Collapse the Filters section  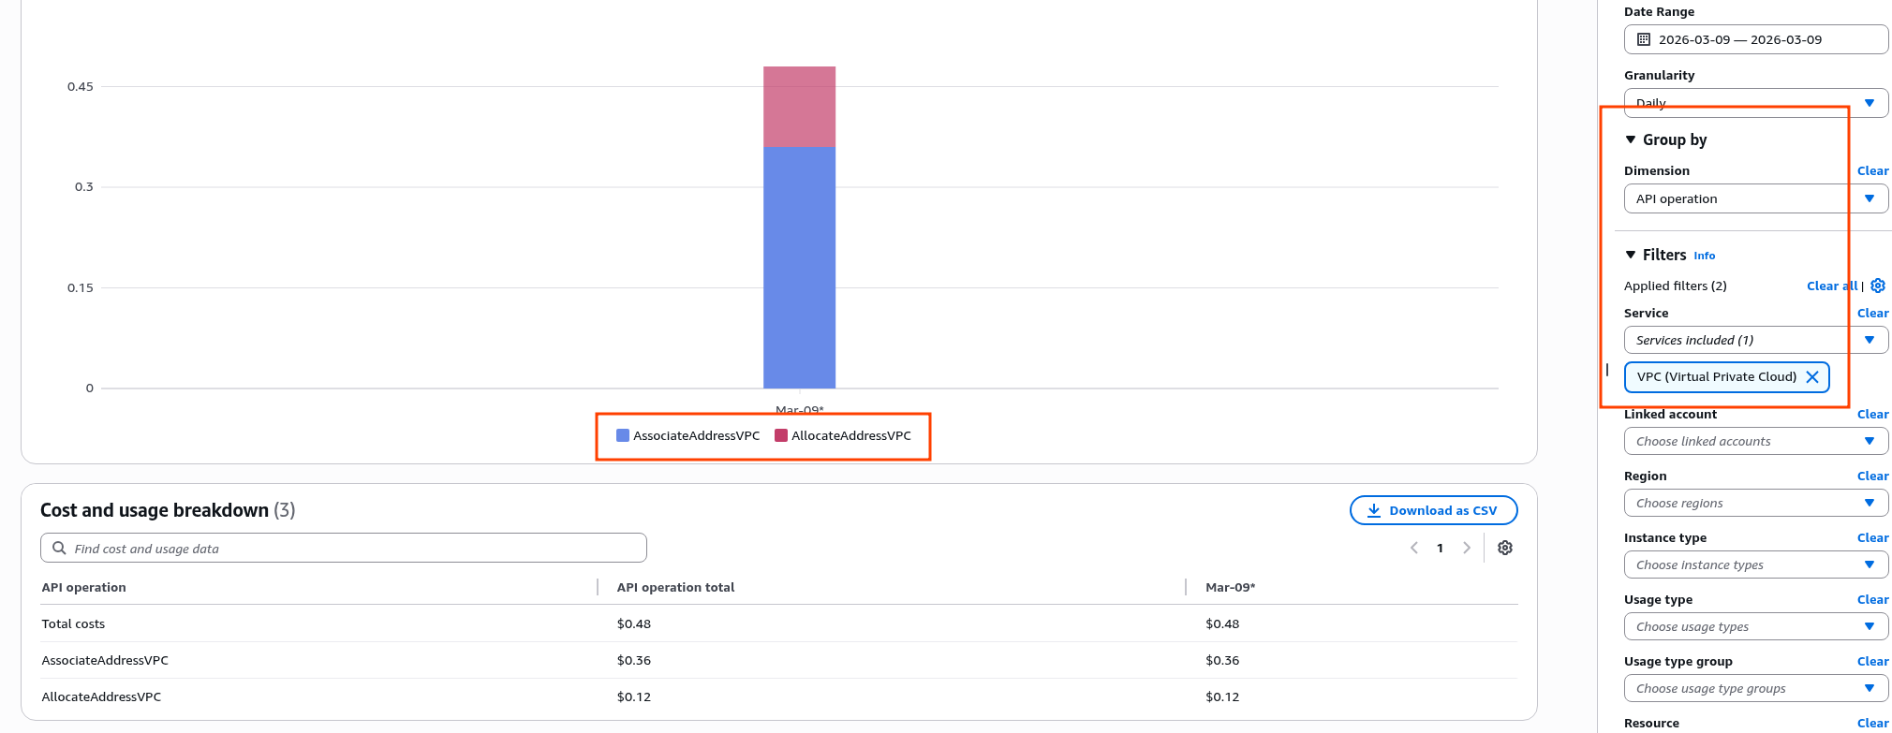coord(1631,255)
